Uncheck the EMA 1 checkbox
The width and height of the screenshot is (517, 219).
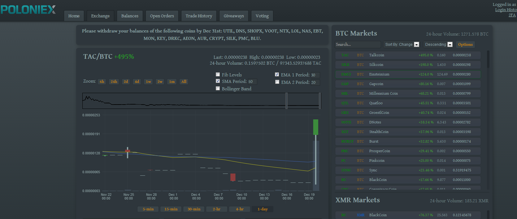tap(277, 75)
